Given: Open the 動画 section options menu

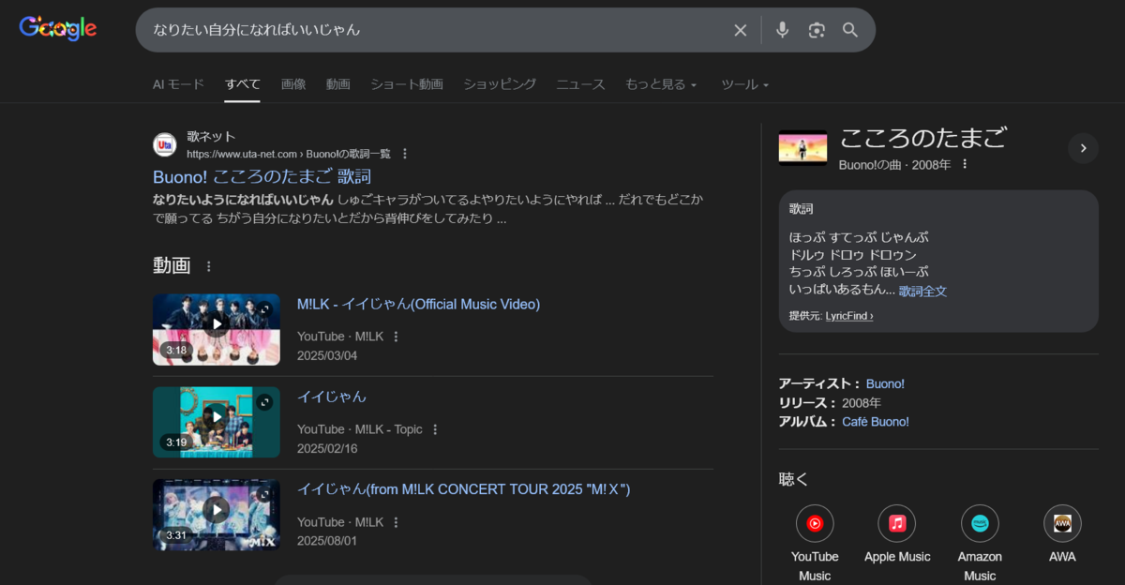Looking at the screenshot, I should [209, 266].
